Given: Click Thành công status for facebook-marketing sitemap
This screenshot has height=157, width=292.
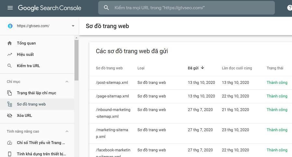Looking at the screenshot, I should [277, 150].
